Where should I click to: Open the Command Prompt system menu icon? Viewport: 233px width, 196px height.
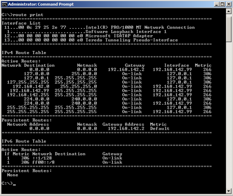(x=4, y=5)
